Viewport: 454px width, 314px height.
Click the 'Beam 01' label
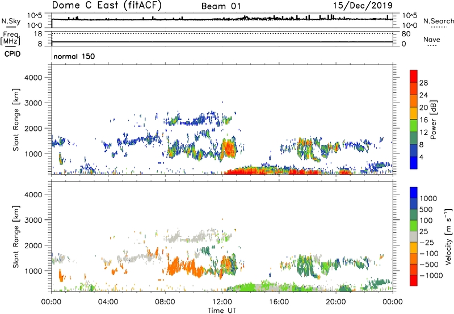click(x=221, y=6)
